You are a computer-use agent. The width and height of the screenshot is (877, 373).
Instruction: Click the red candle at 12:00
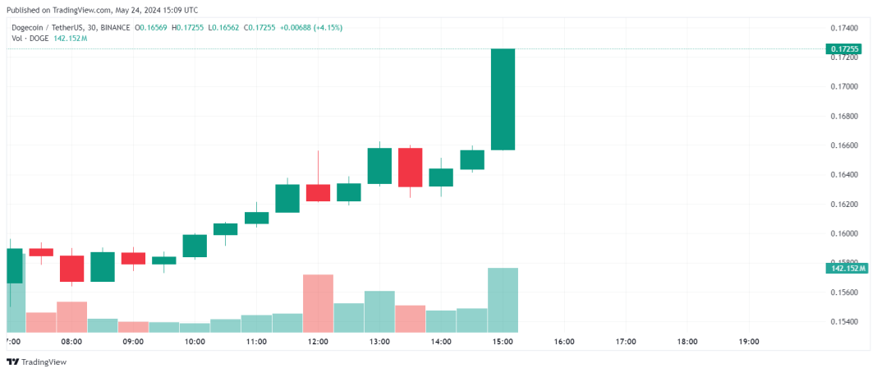point(318,193)
